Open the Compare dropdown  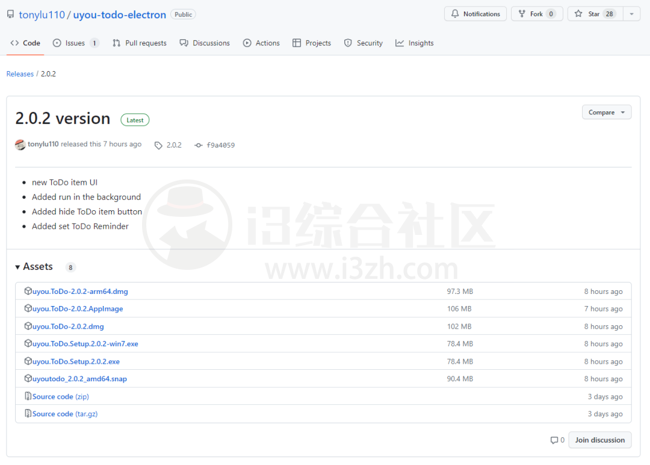point(607,112)
